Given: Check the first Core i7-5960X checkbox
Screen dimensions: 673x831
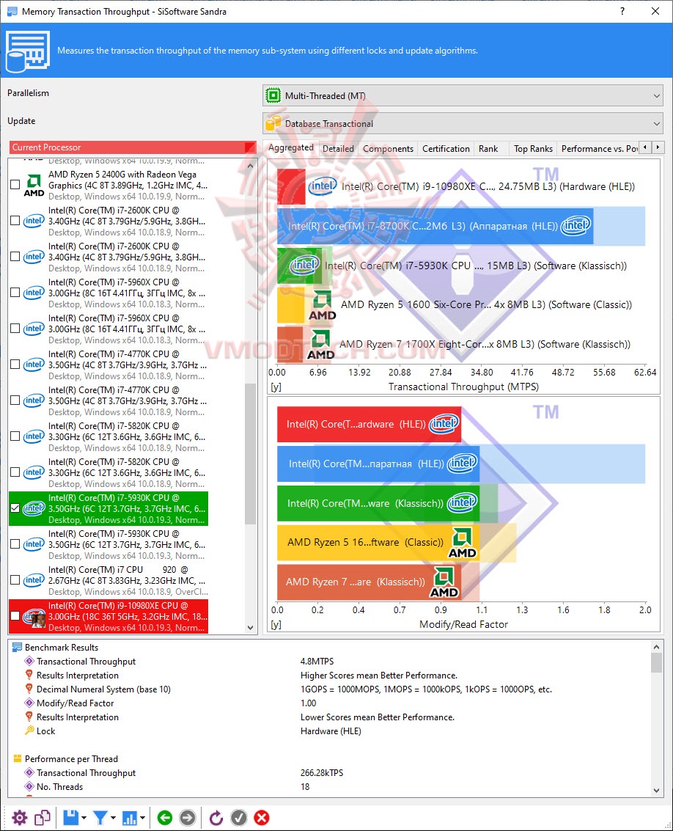Looking at the screenshot, I should point(15,293).
